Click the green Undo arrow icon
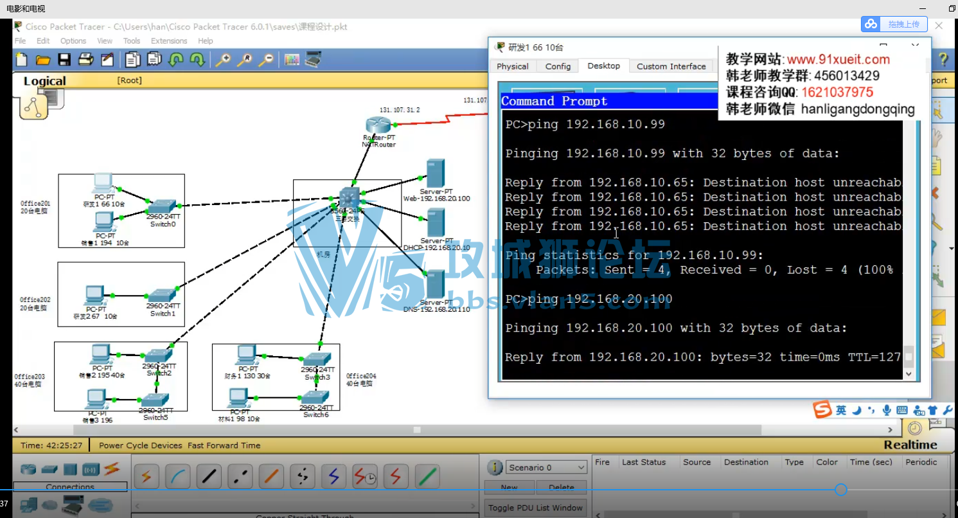Image resolution: width=958 pixels, height=518 pixels. 175,60
